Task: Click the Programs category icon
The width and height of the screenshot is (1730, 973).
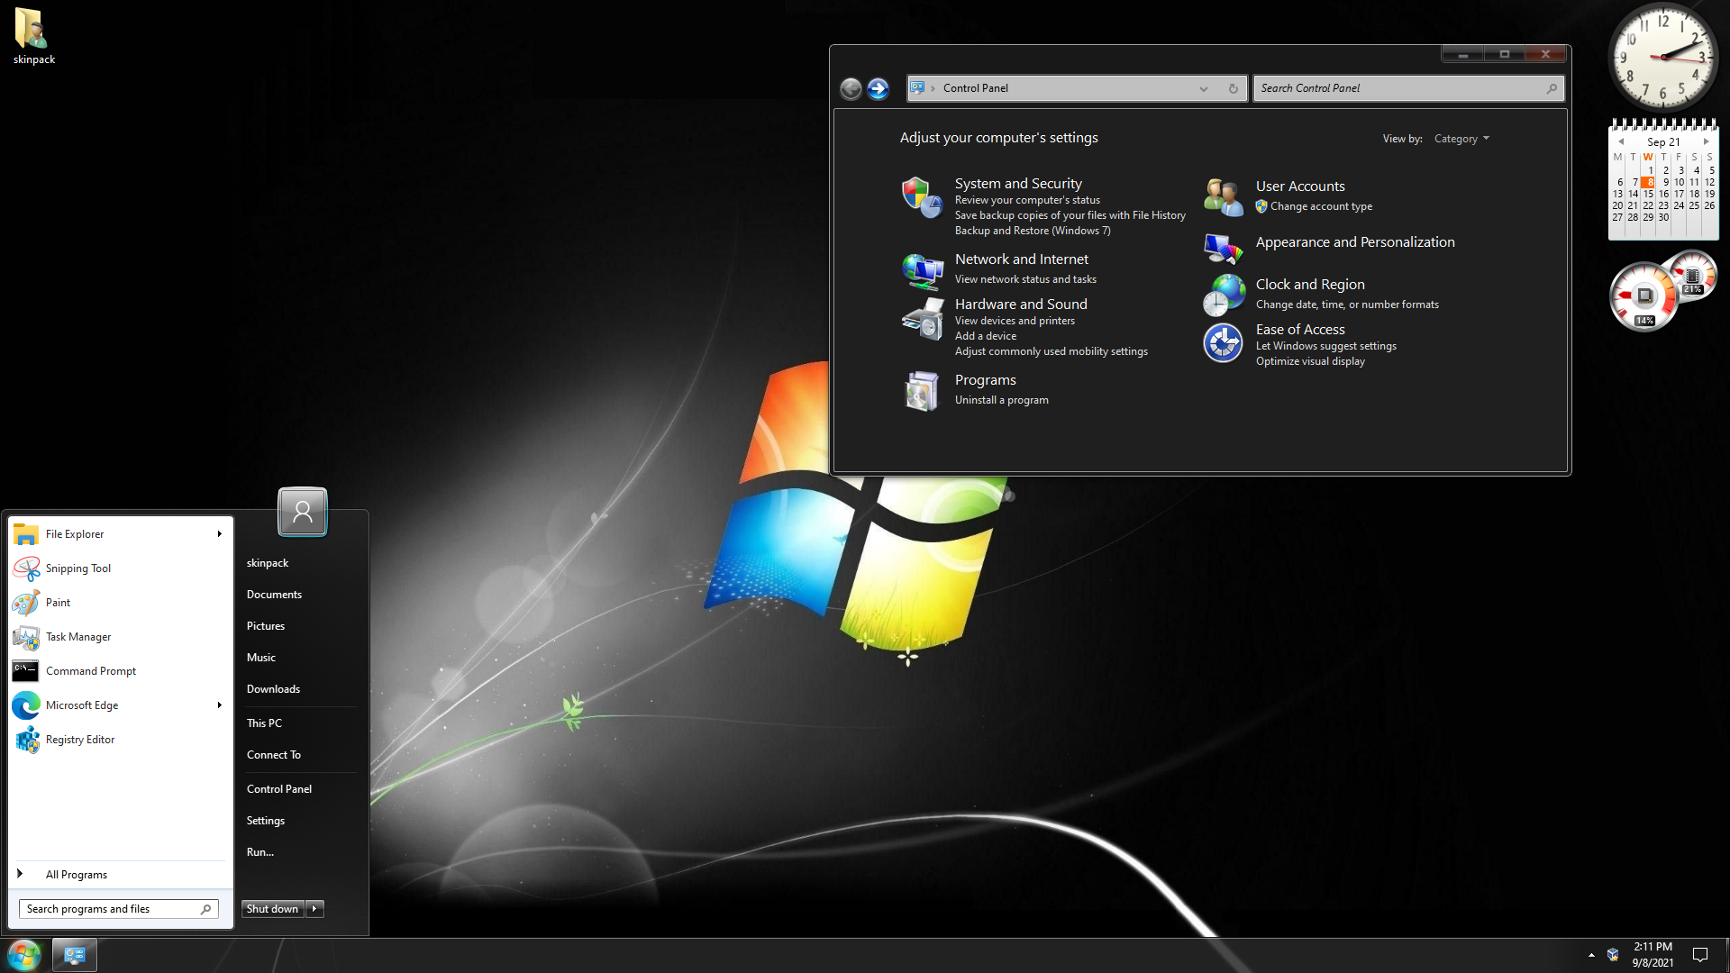Action: pos(922,391)
